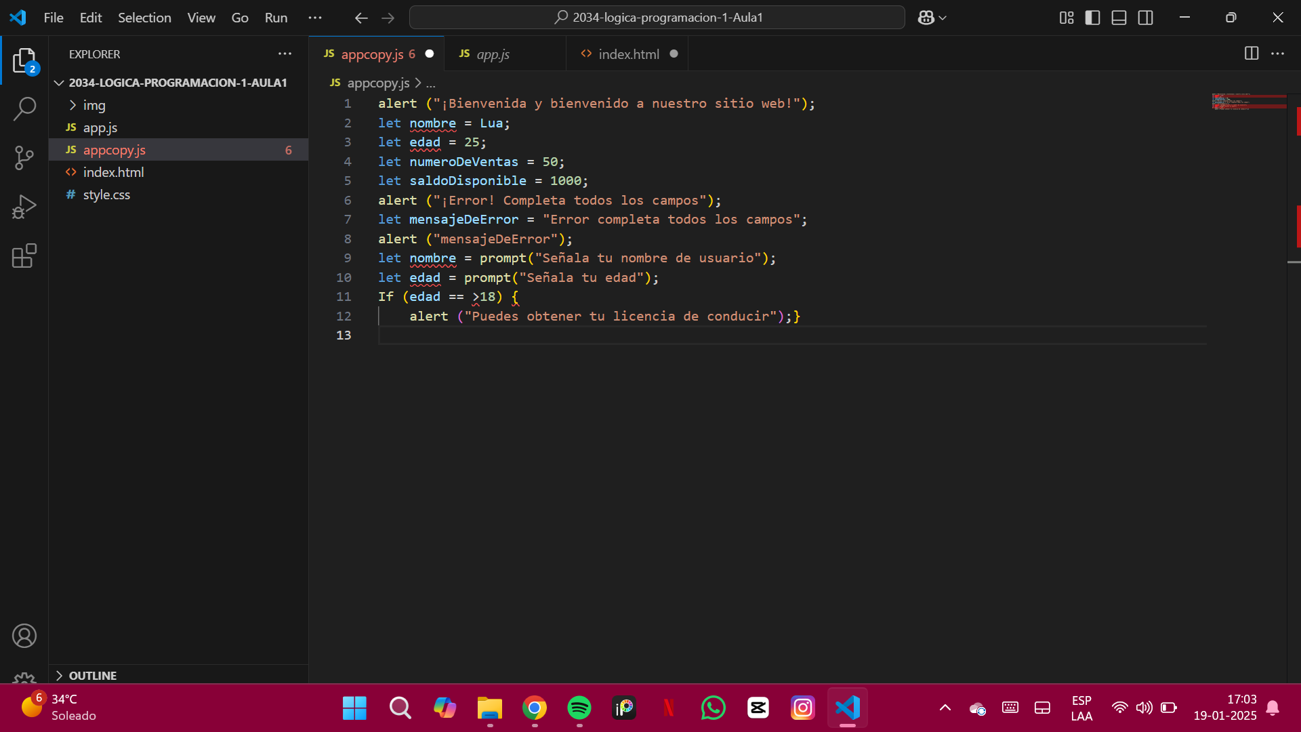
Task: Open the Explorer view in activity bar
Action: coord(24,61)
